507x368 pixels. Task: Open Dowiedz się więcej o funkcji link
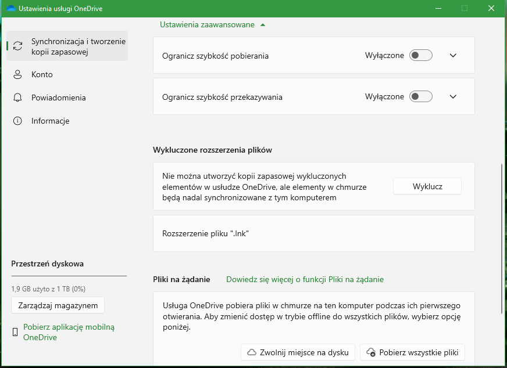point(305,279)
